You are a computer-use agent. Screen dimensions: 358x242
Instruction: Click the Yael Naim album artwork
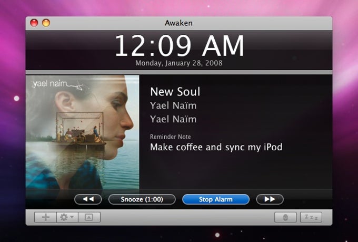(x=83, y=132)
